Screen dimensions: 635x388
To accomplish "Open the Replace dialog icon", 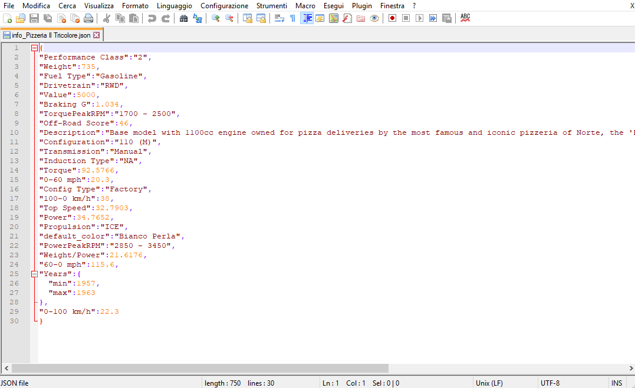I will pos(198,18).
